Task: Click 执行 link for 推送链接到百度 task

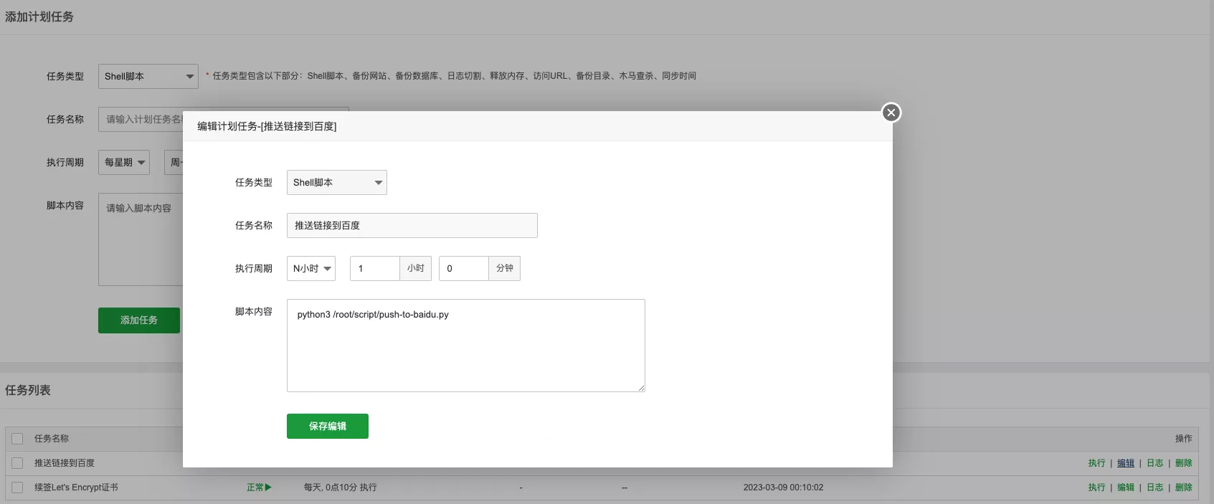Action: [x=1096, y=463]
